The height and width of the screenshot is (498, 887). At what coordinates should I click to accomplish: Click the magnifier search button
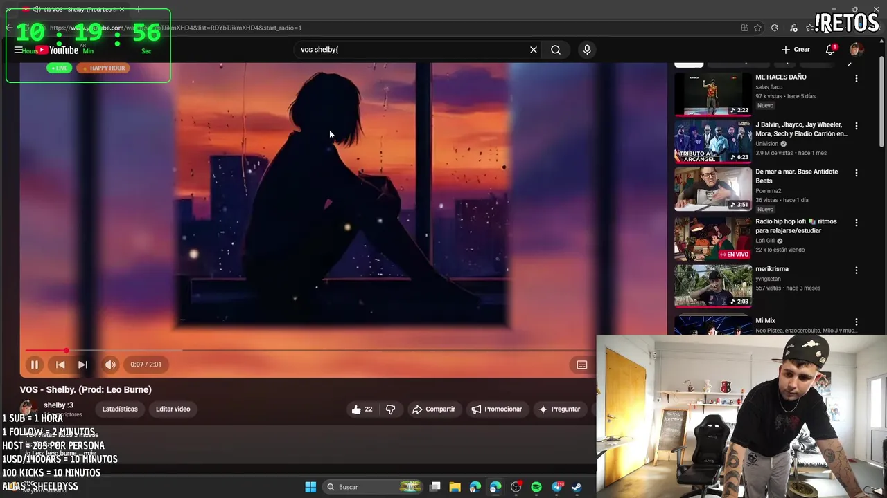[x=556, y=50]
